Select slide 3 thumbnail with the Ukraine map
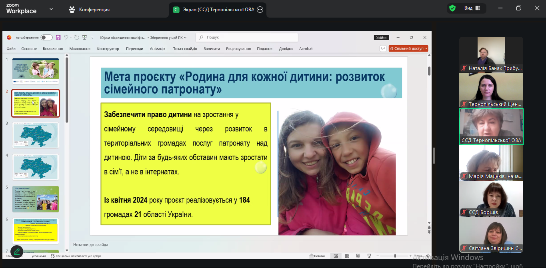 coord(36,135)
